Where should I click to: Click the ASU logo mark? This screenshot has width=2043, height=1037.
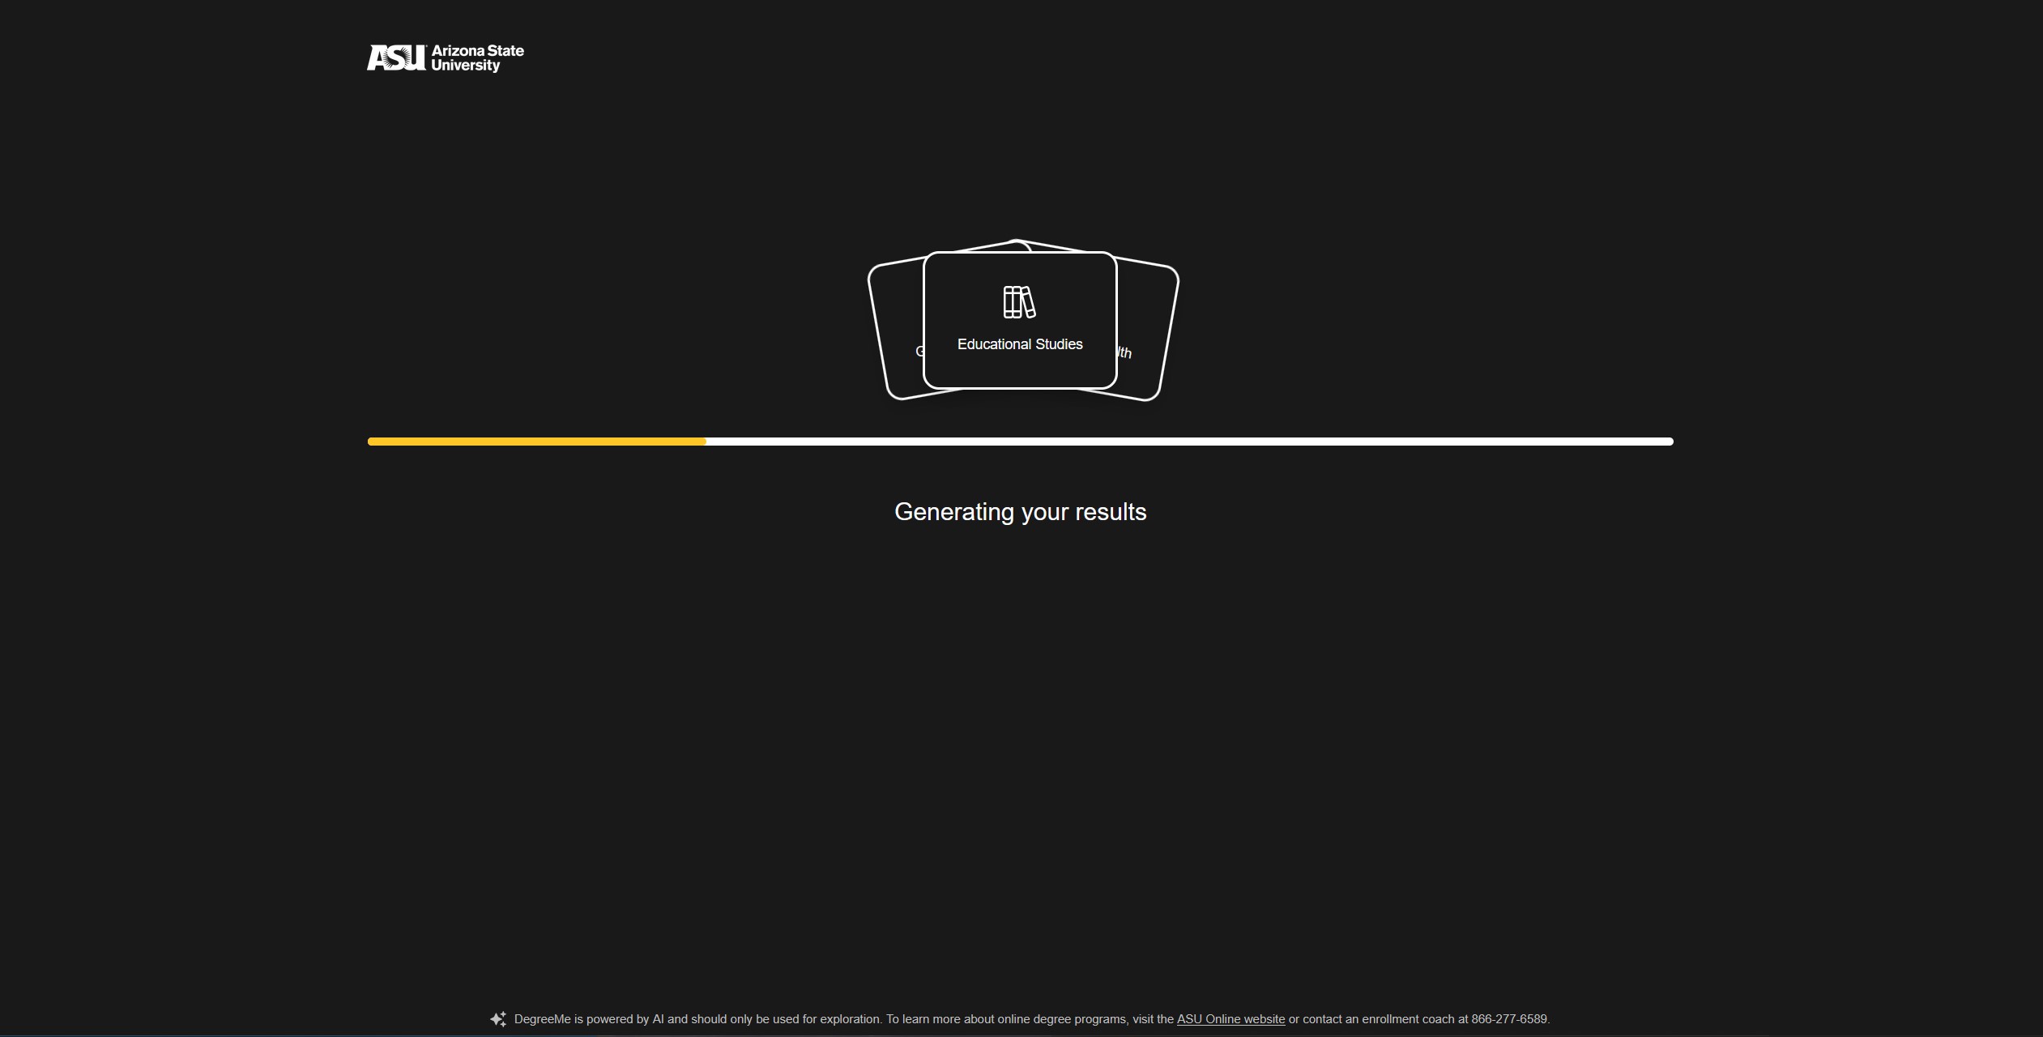tap(395, 58)
